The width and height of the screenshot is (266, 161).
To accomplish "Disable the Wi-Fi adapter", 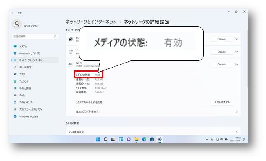I will 222,64.
